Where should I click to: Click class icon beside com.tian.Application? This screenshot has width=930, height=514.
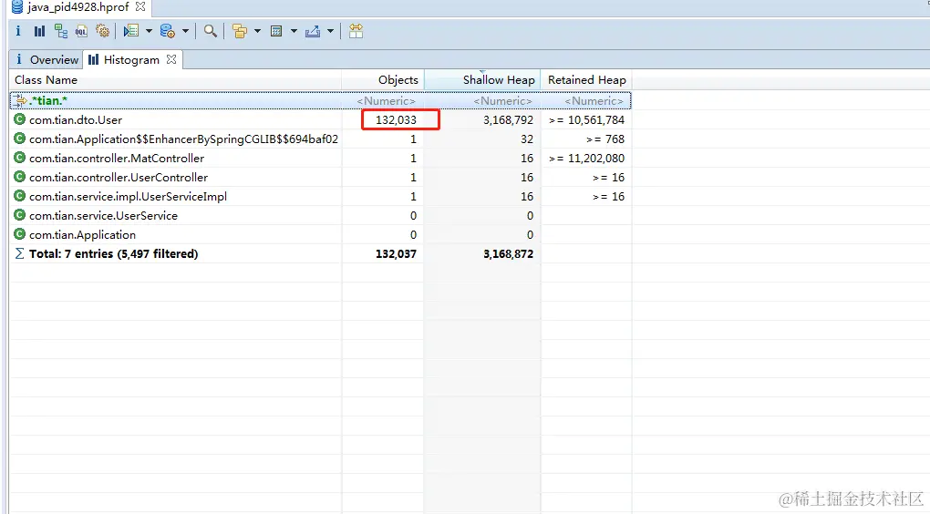click(19, 234)
